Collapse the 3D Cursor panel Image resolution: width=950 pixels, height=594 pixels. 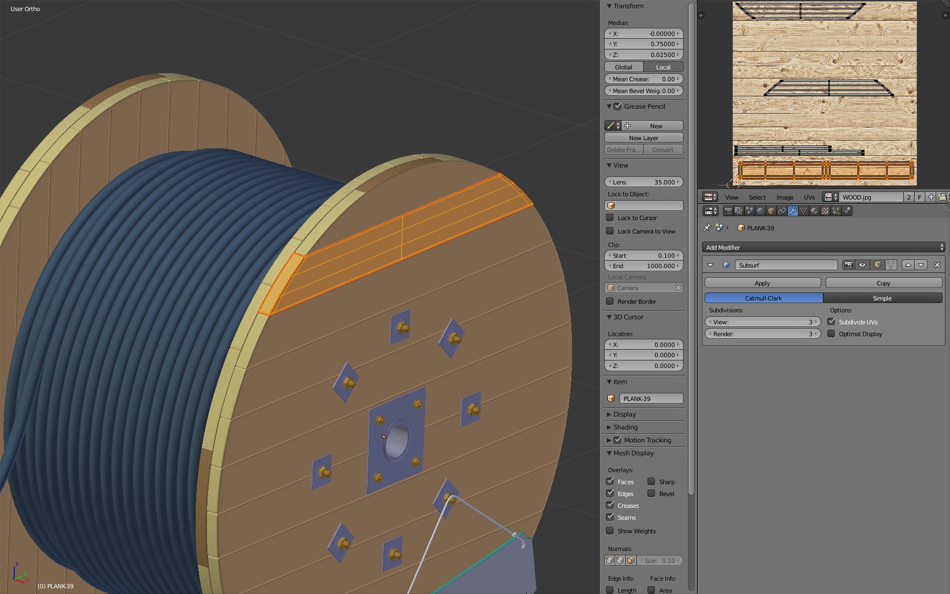click(x=609, y=317)
